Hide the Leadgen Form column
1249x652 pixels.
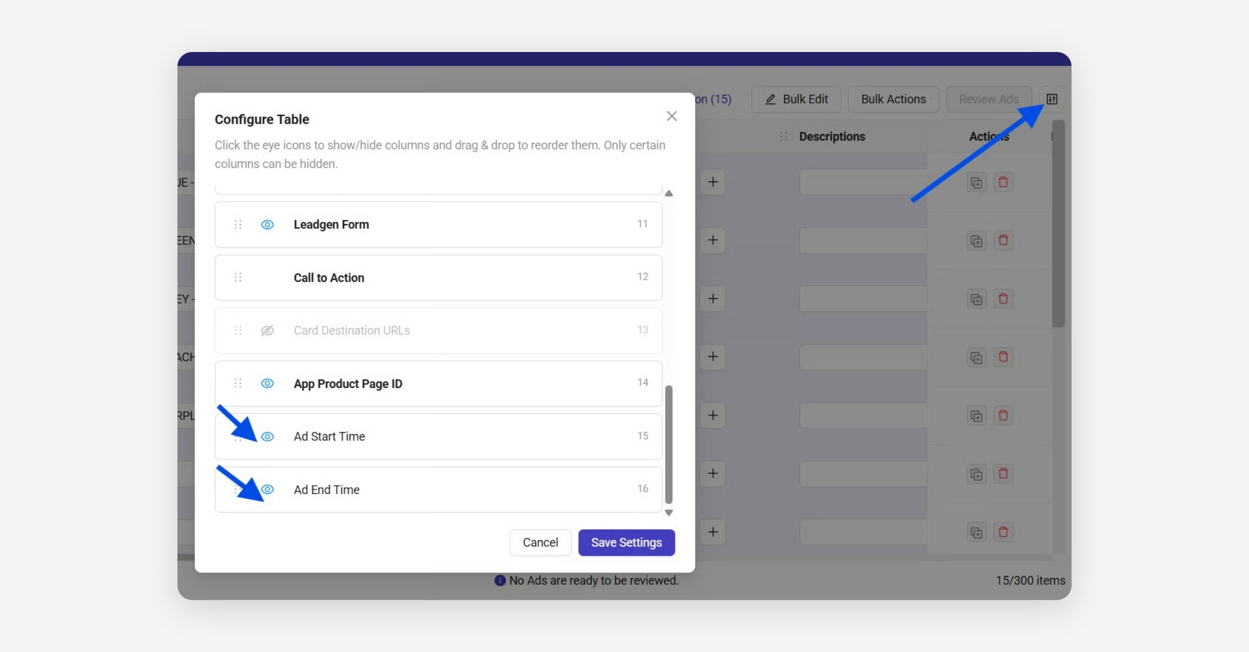(x=267, y=225)
